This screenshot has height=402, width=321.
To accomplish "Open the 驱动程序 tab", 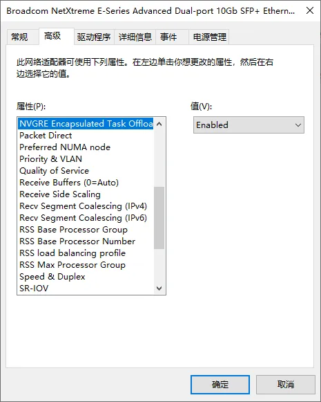I will tap(94, 37).
